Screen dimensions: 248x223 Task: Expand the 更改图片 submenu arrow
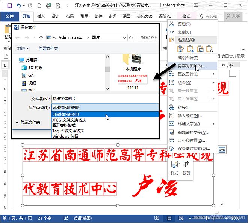[213, 74]
